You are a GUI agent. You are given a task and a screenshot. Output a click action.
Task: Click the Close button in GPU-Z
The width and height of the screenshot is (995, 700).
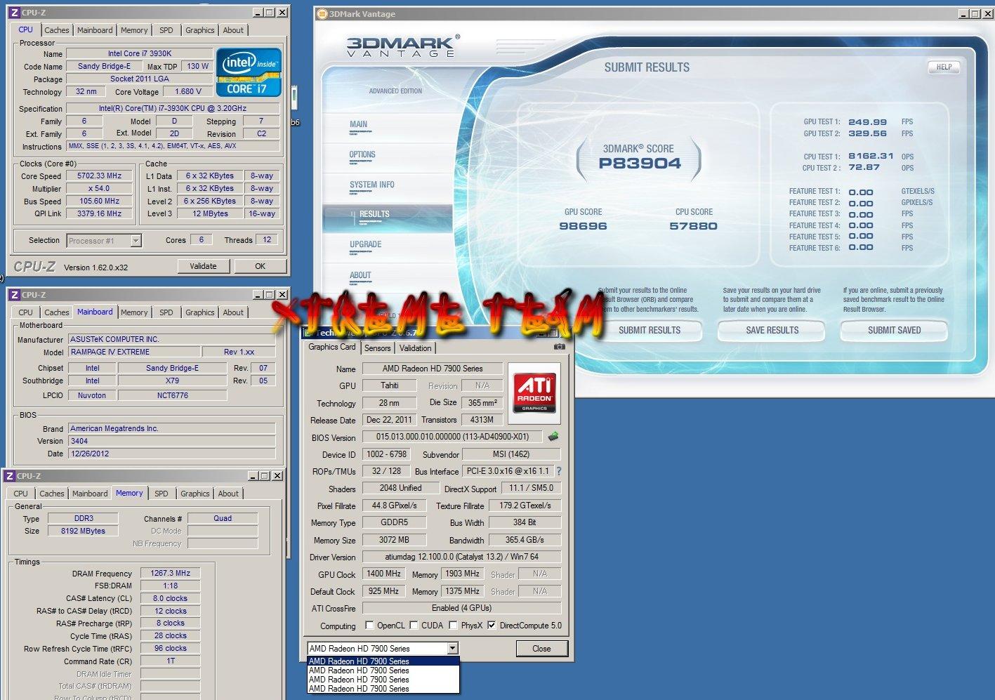[x=541, y=649]
